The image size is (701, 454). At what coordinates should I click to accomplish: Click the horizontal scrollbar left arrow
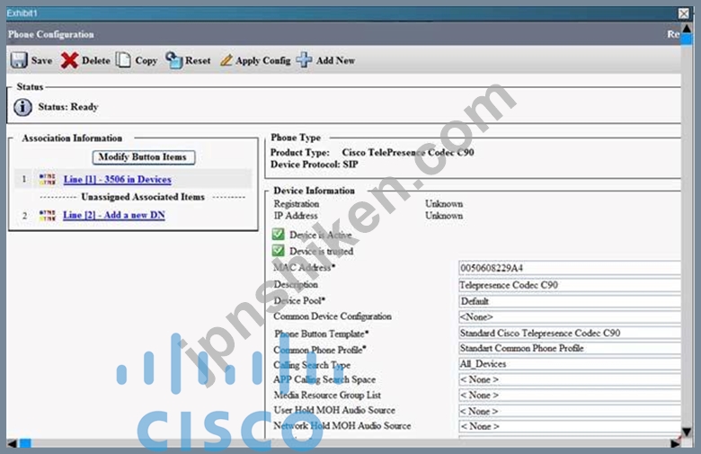click(12, 443)
